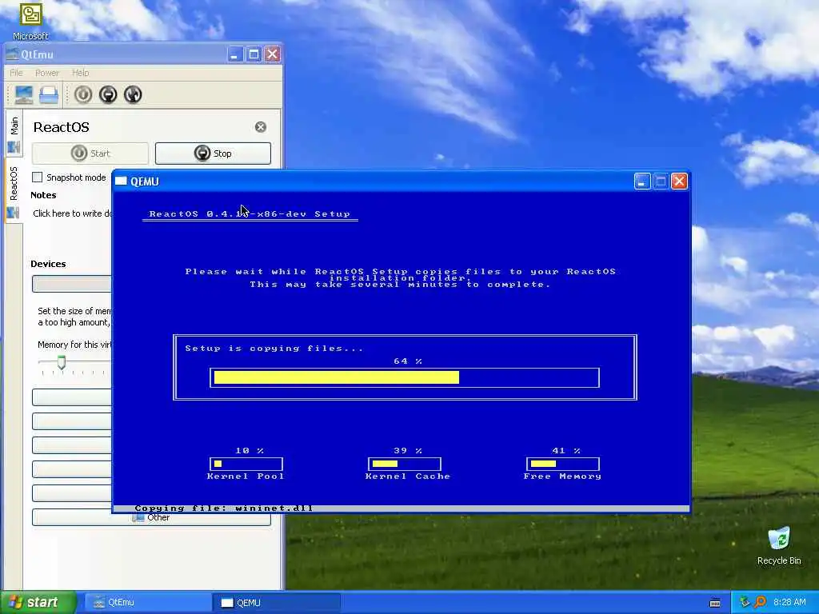Image resolution: width=819 pixels, height=614 pixels.
Task: Maximize the QtEmu window
Action: coord(254,54)
